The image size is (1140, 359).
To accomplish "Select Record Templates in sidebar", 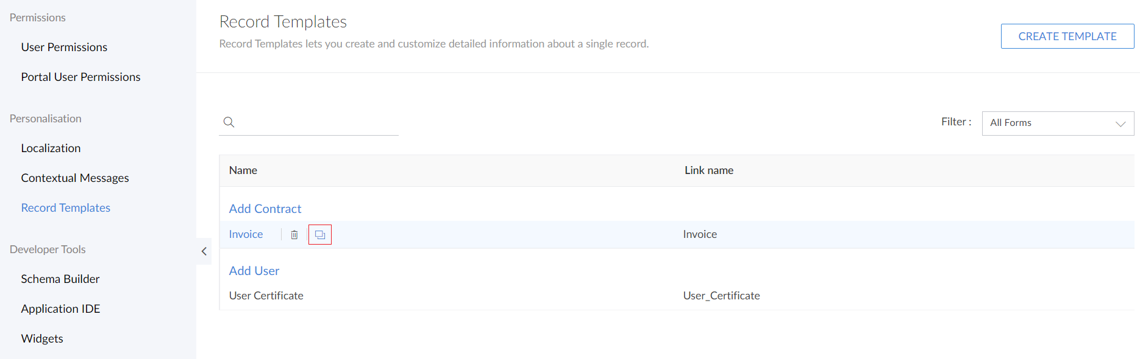I will (x=66, y=208).
